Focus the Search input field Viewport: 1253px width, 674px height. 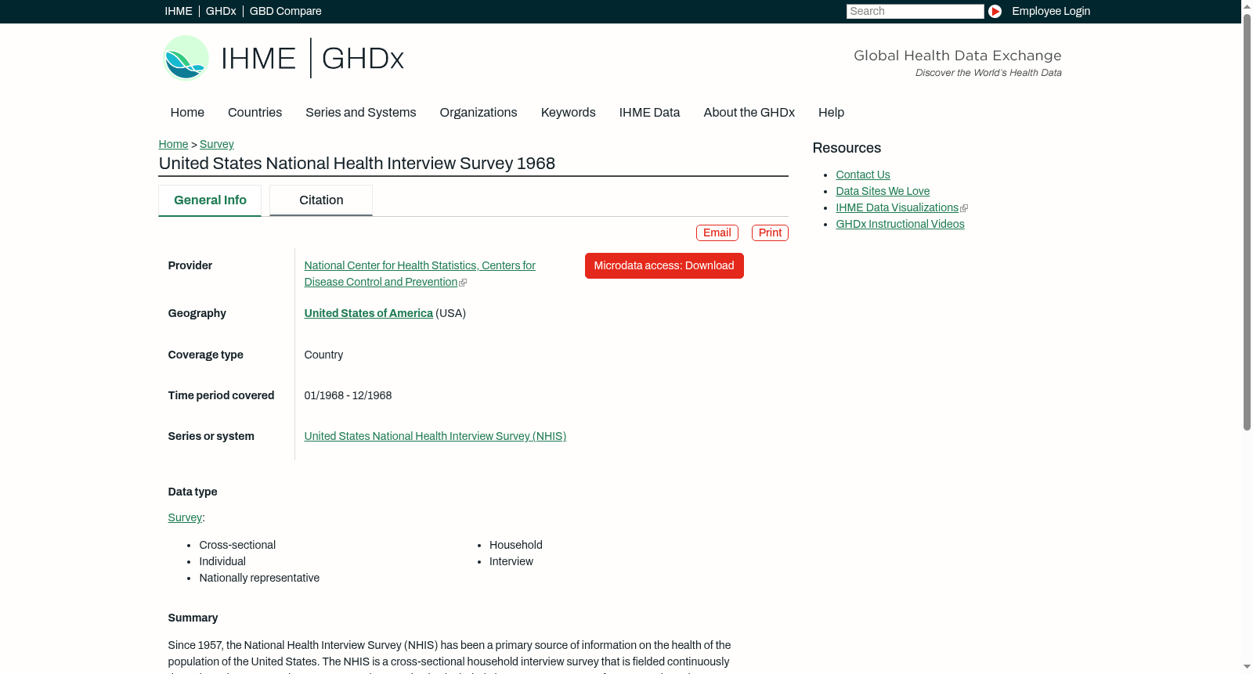(915, 11)
